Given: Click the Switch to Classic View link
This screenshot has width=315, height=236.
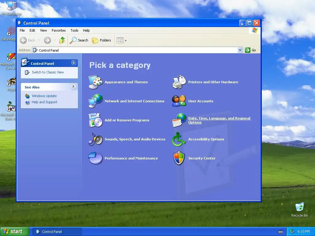Looking at the screenshot, I should click(48, 72).
